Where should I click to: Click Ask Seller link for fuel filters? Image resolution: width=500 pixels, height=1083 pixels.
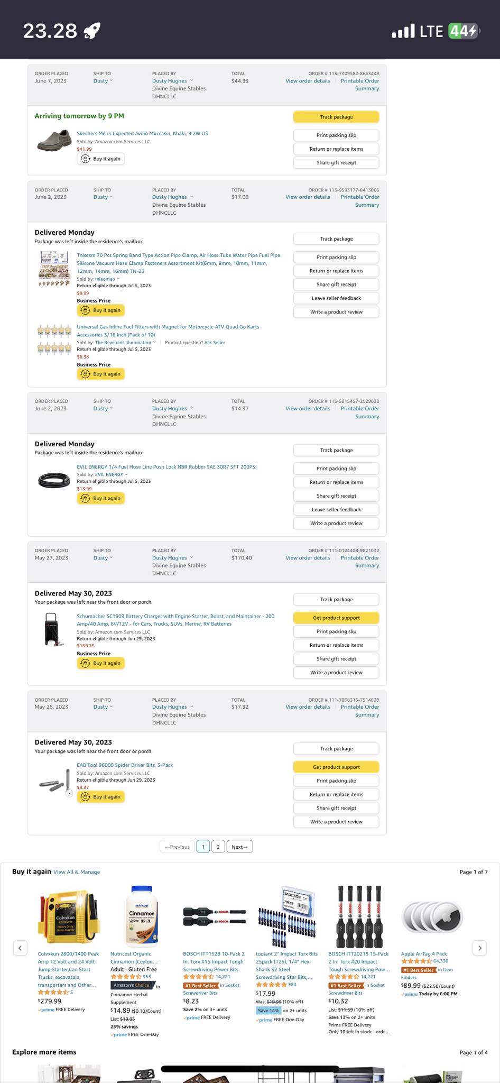[x=215, y=343]
